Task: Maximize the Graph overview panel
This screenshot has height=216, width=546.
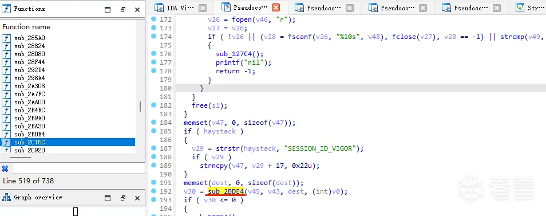Action: [108, 198]
